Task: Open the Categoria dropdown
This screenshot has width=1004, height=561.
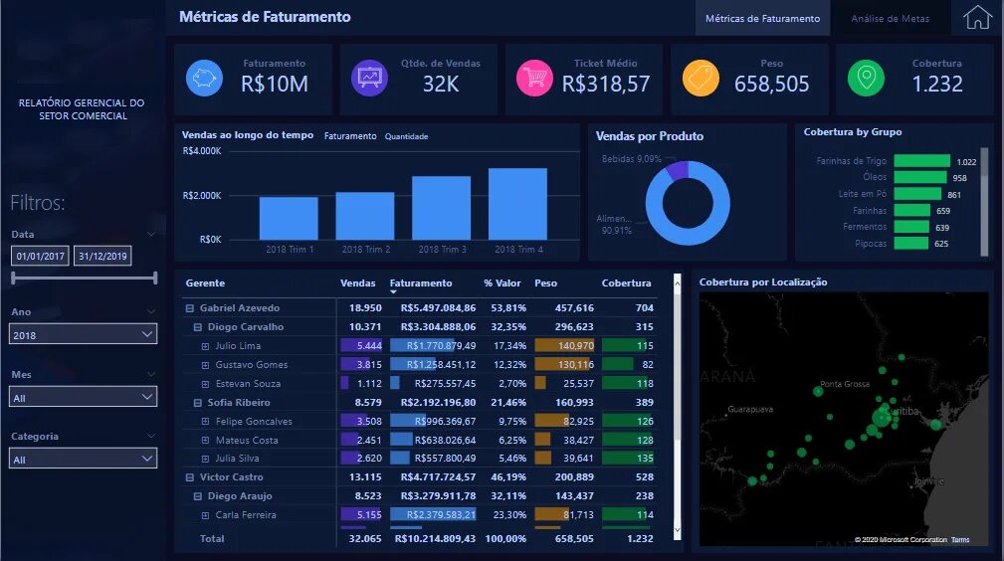Action: 83,459
